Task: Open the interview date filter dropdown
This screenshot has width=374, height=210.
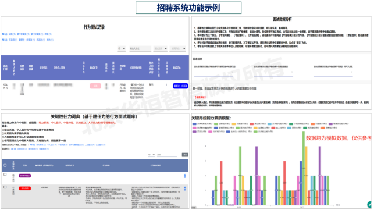Action: (161, 48)
